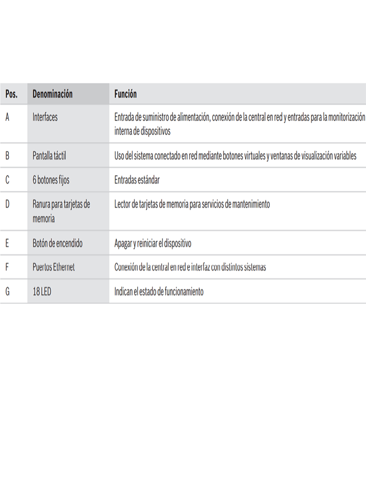The width and height of the screenshot is (366, 489).
Task: Click the "Pantalla táctil" cell
Action: click(49, 156)
